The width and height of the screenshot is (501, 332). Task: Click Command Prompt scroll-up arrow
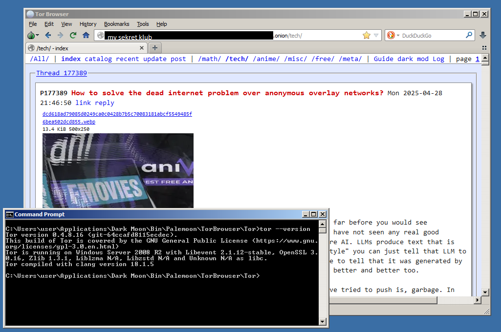point(323,224)
